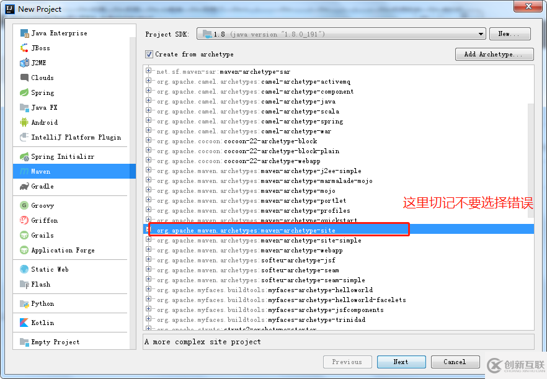This screenshot has height=379, width=547.
Task: Expand myfaces-archetype-helloworld node
Action: (x=149, y=289)
